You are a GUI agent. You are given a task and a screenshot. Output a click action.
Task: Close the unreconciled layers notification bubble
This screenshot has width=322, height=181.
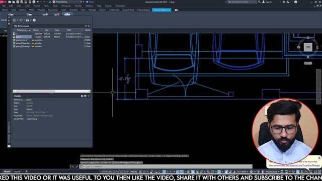[x=319, y=158]
